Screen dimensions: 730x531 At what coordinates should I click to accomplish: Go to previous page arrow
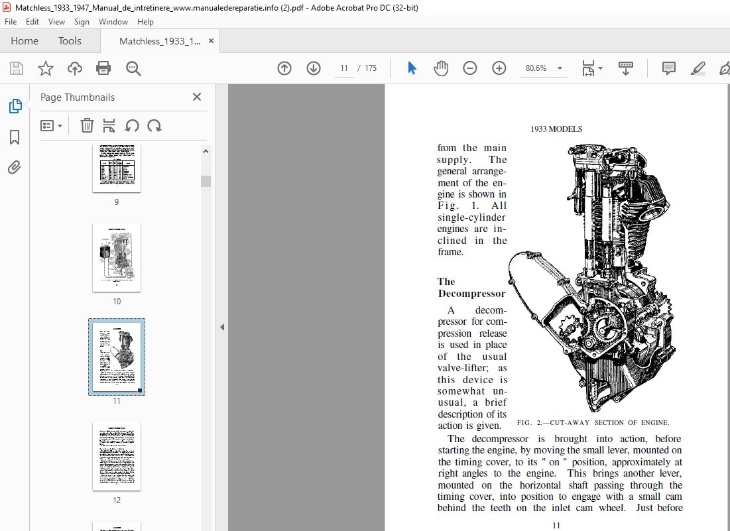pos(284,68)
